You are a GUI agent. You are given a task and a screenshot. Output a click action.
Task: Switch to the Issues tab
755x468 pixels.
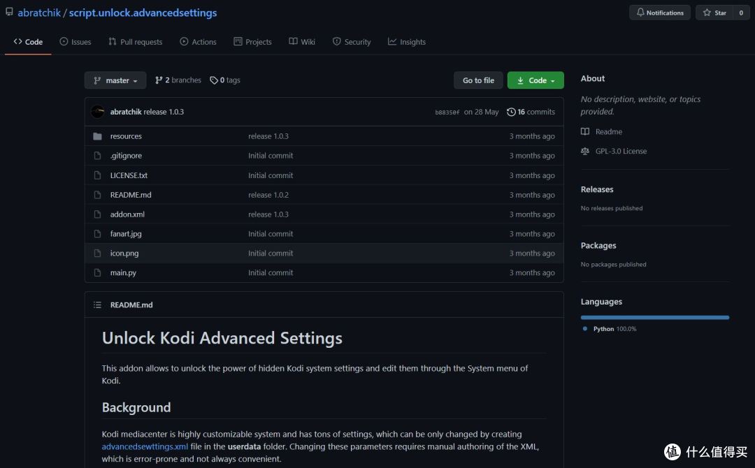[x=75, y=42]
